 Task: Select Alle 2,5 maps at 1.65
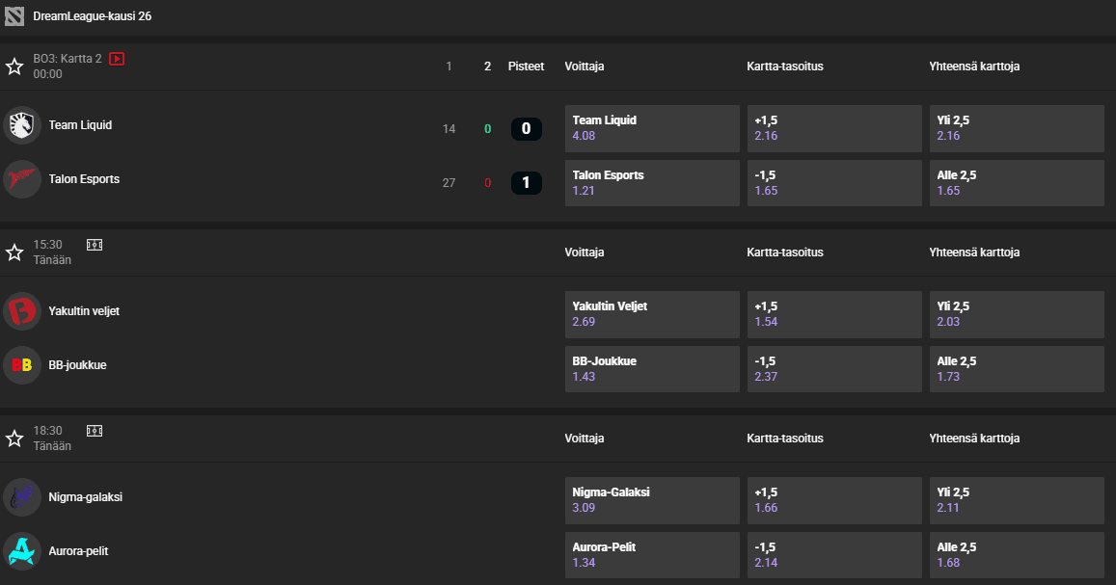pyautogui.click(x=1017, y=183)
